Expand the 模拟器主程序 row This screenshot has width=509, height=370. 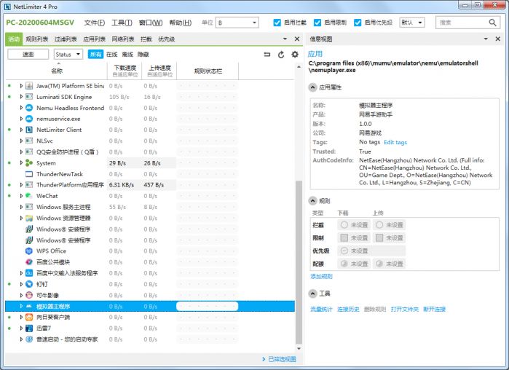(x=21, y=306)
